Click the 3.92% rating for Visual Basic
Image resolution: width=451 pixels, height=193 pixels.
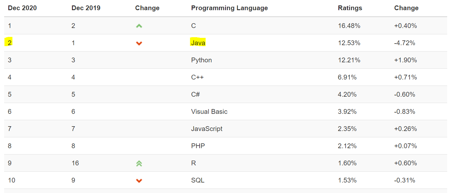coord(347,112)
